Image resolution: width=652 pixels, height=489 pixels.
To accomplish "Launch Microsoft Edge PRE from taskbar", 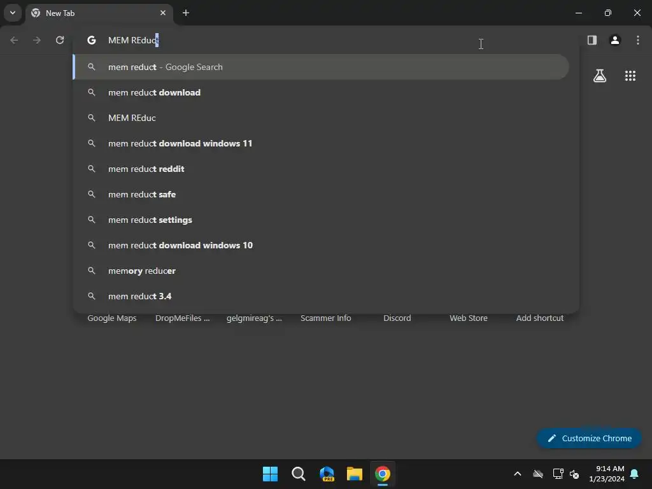I will tap(327, 474).
